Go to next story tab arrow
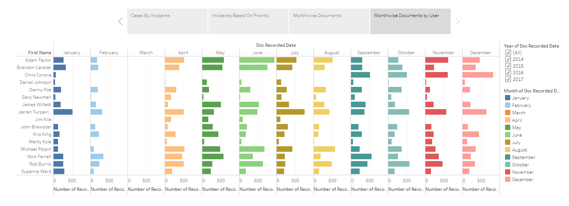This screenshot has height=206, width=569. pyautogui.click(x=457, y=22)
